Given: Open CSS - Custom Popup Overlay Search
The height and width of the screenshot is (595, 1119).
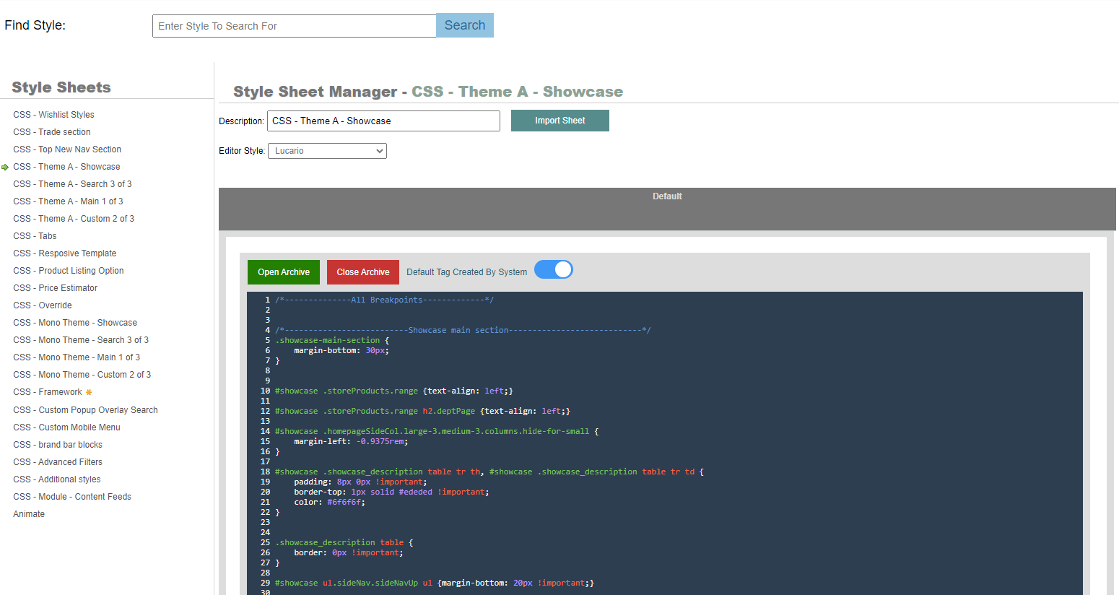Looking at the screenshot, I should 85,410.
